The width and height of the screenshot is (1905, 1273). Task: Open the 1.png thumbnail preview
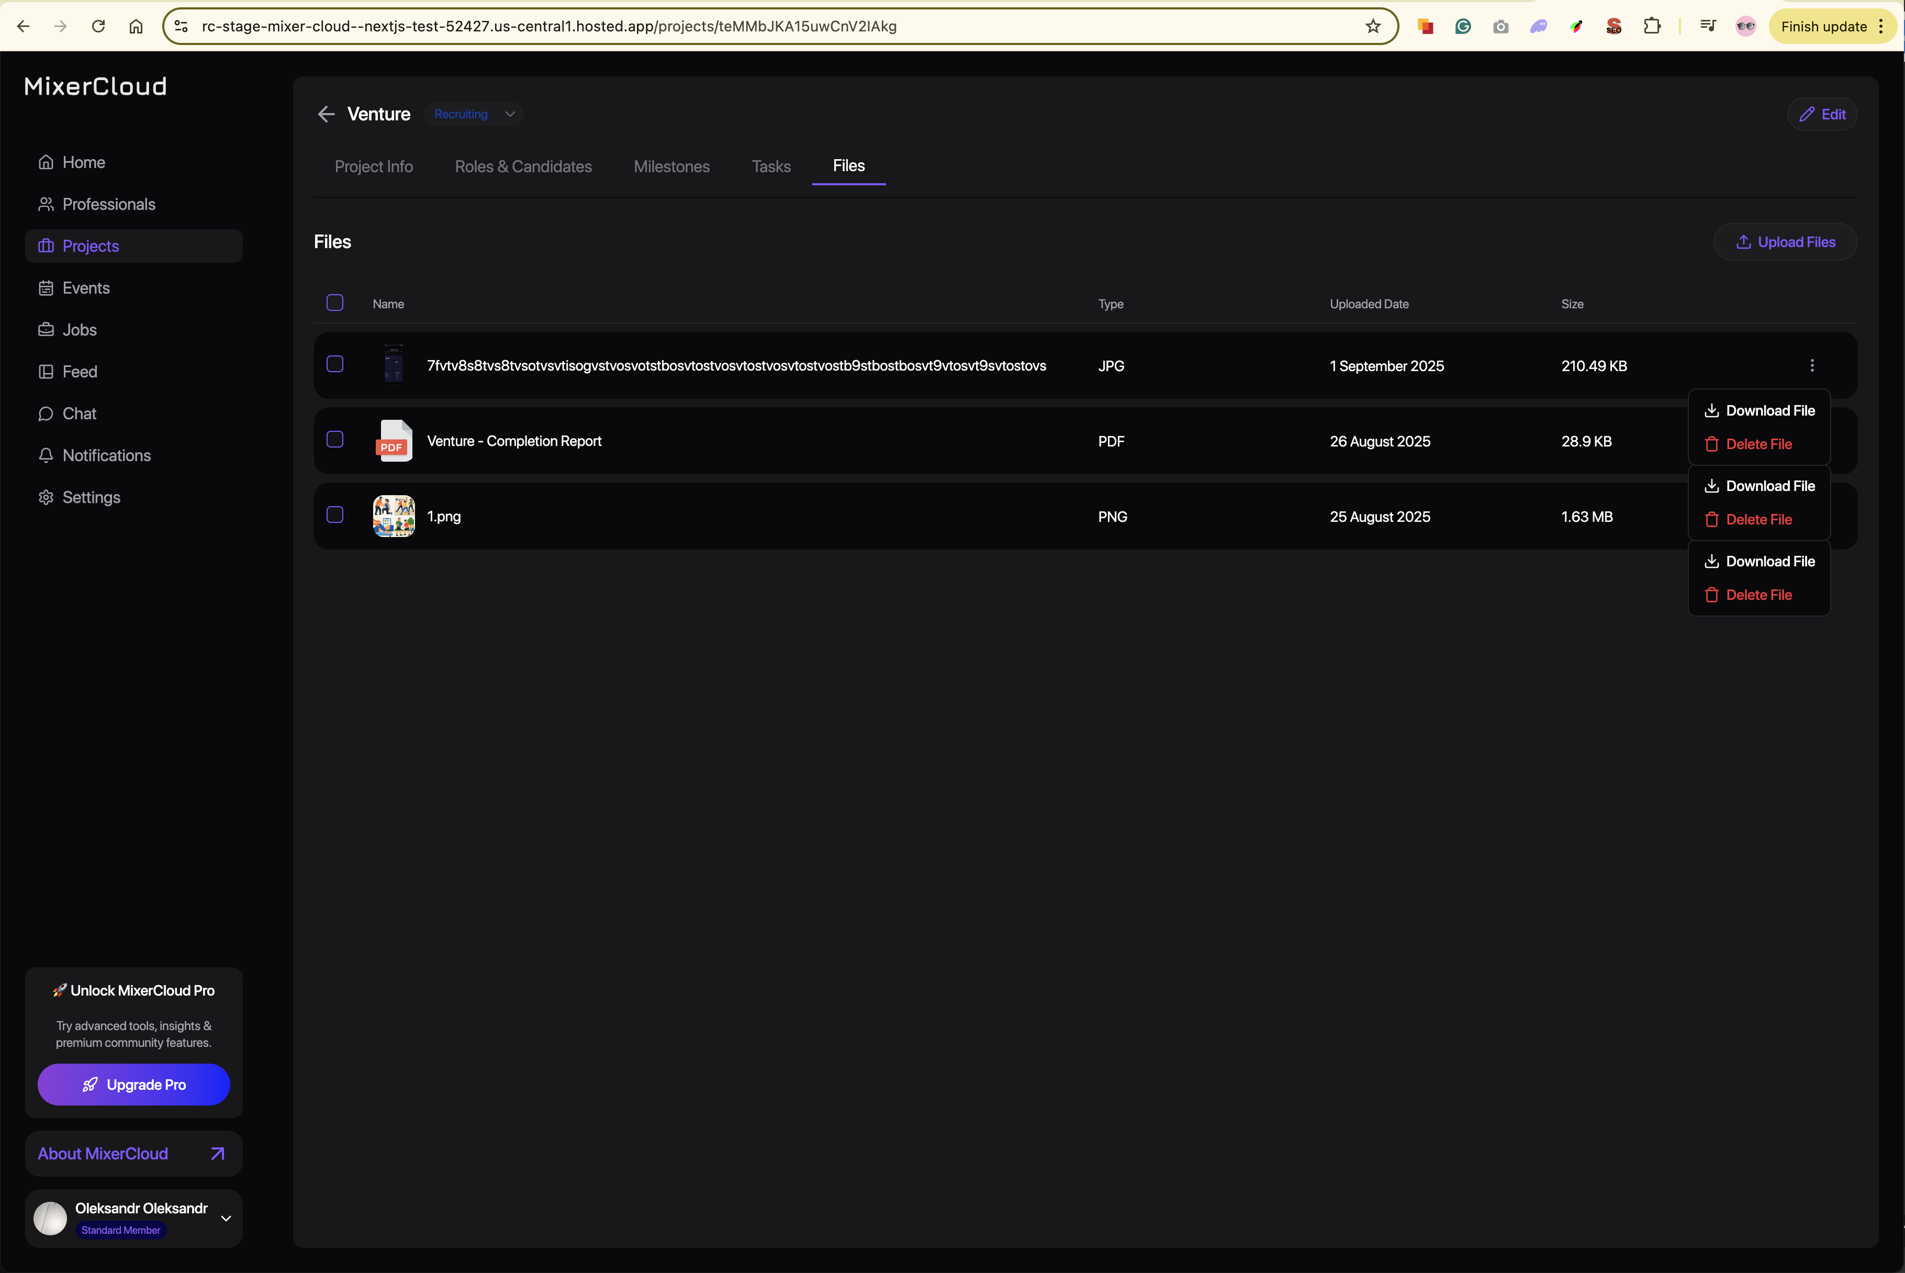pyautogui.click(x=394, y=516)
